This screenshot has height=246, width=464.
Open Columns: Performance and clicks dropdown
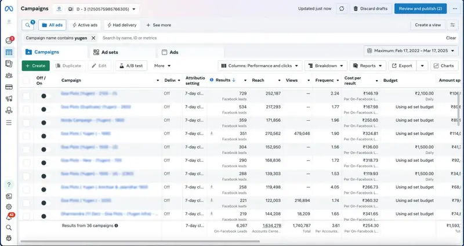pos(260,66)
